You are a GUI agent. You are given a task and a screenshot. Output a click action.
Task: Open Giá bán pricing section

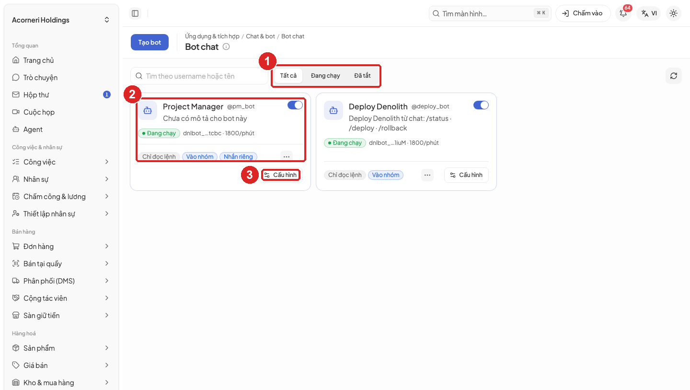pyautogui.click(x=61, y=366)
